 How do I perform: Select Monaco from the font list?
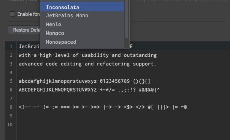82,33
